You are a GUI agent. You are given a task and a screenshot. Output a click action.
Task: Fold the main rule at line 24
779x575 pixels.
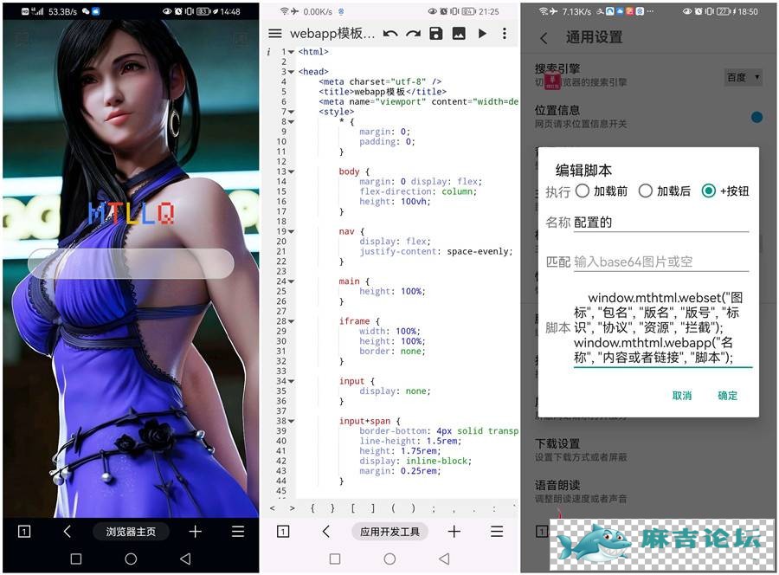coord(291,281)
